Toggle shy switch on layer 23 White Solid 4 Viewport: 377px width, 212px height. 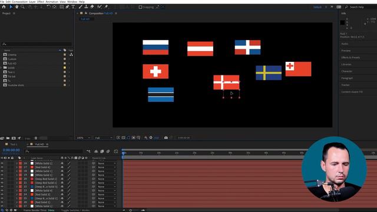click(62, 191)
